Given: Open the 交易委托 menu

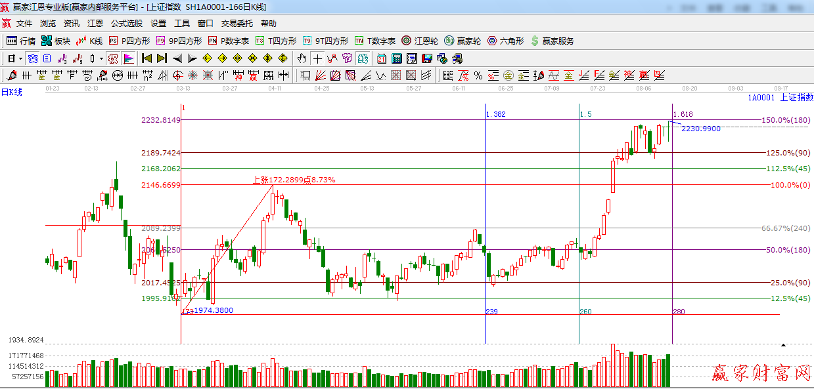Looking at the screenshot, I should click(x=237, y=24).
